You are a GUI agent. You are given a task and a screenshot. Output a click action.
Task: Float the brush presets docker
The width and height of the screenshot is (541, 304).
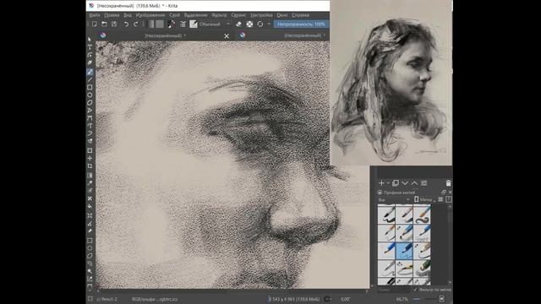pos(444,193)
